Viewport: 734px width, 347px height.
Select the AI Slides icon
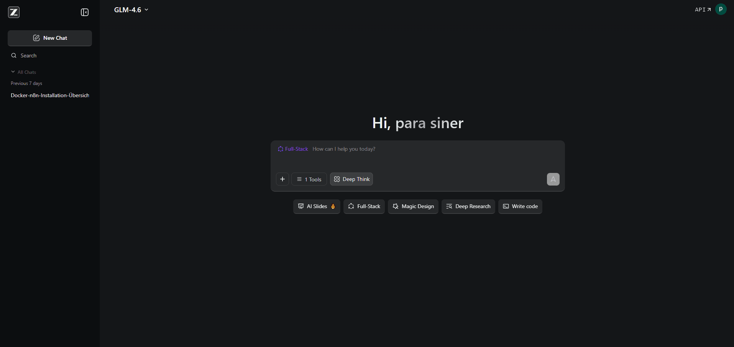pos(301,206)
